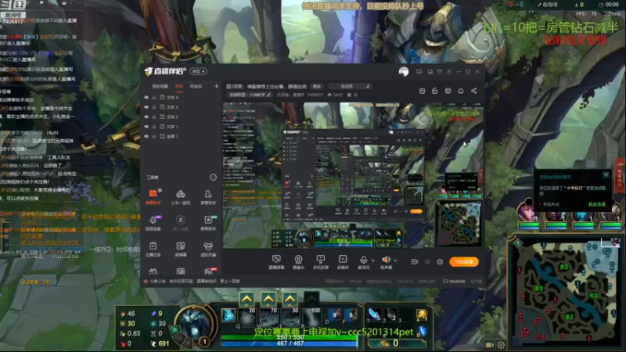Image resolution: width=626 pixels, height=352 pixels.
Task: Edit the game category tag 英雄联盟
Action: point(250,95)
